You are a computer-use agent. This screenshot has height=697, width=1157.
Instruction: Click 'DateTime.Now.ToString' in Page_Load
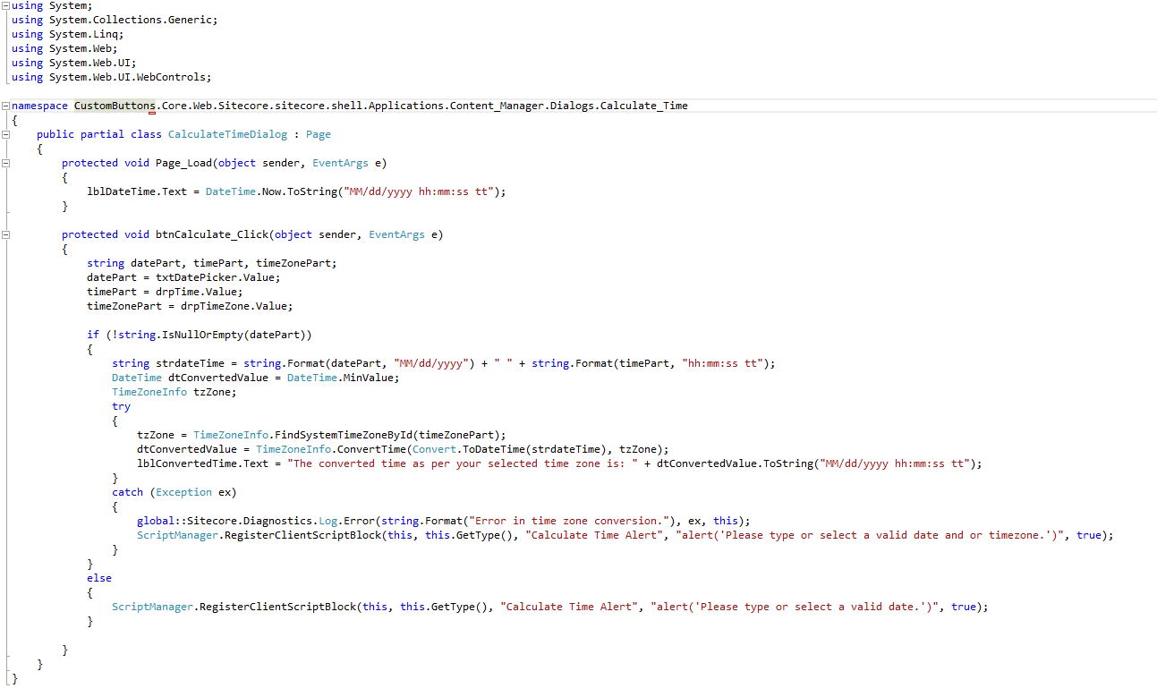coord(272,191)
